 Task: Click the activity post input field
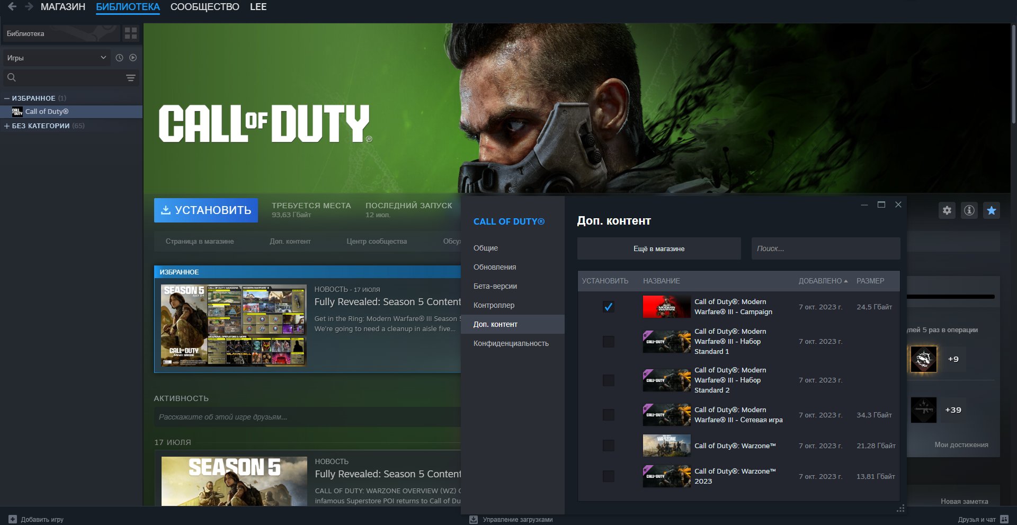(307, 417)
